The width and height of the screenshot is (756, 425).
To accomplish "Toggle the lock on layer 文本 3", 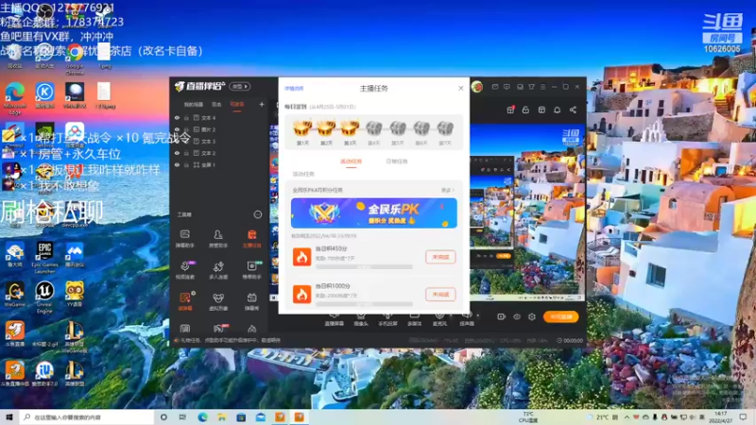I will pos(186,141).
